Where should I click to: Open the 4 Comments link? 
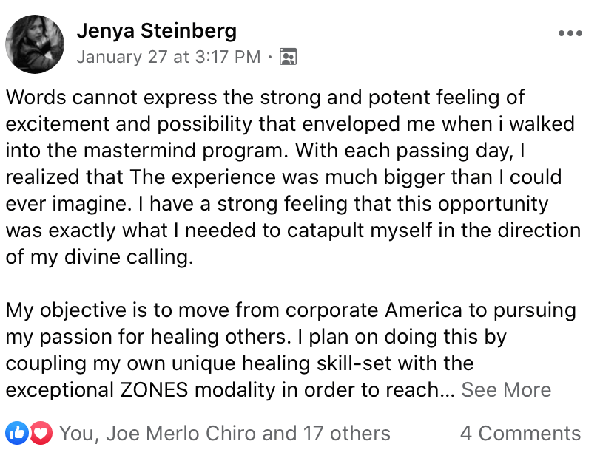point(520,434)
